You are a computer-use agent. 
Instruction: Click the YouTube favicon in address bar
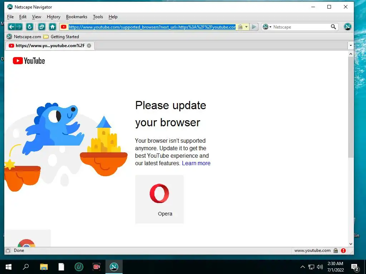tap(64, 27)
